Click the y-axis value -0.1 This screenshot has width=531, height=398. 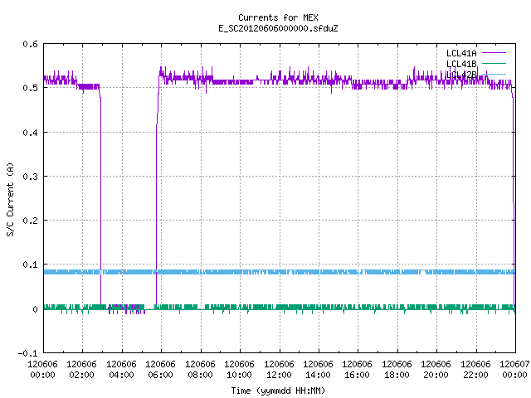point(27,353)
